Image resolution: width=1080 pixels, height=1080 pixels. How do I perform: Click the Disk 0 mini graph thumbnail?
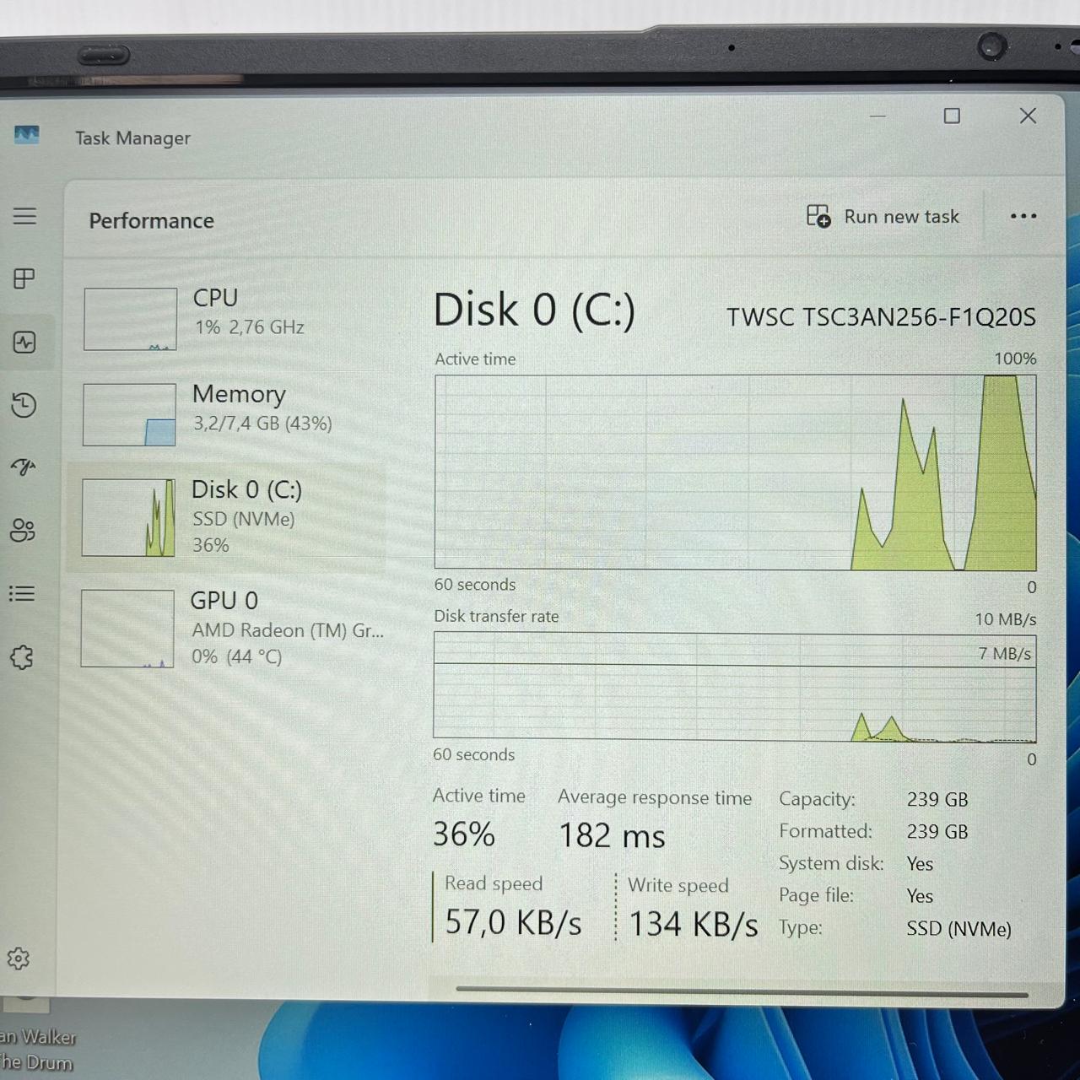[x=128, y=517]
